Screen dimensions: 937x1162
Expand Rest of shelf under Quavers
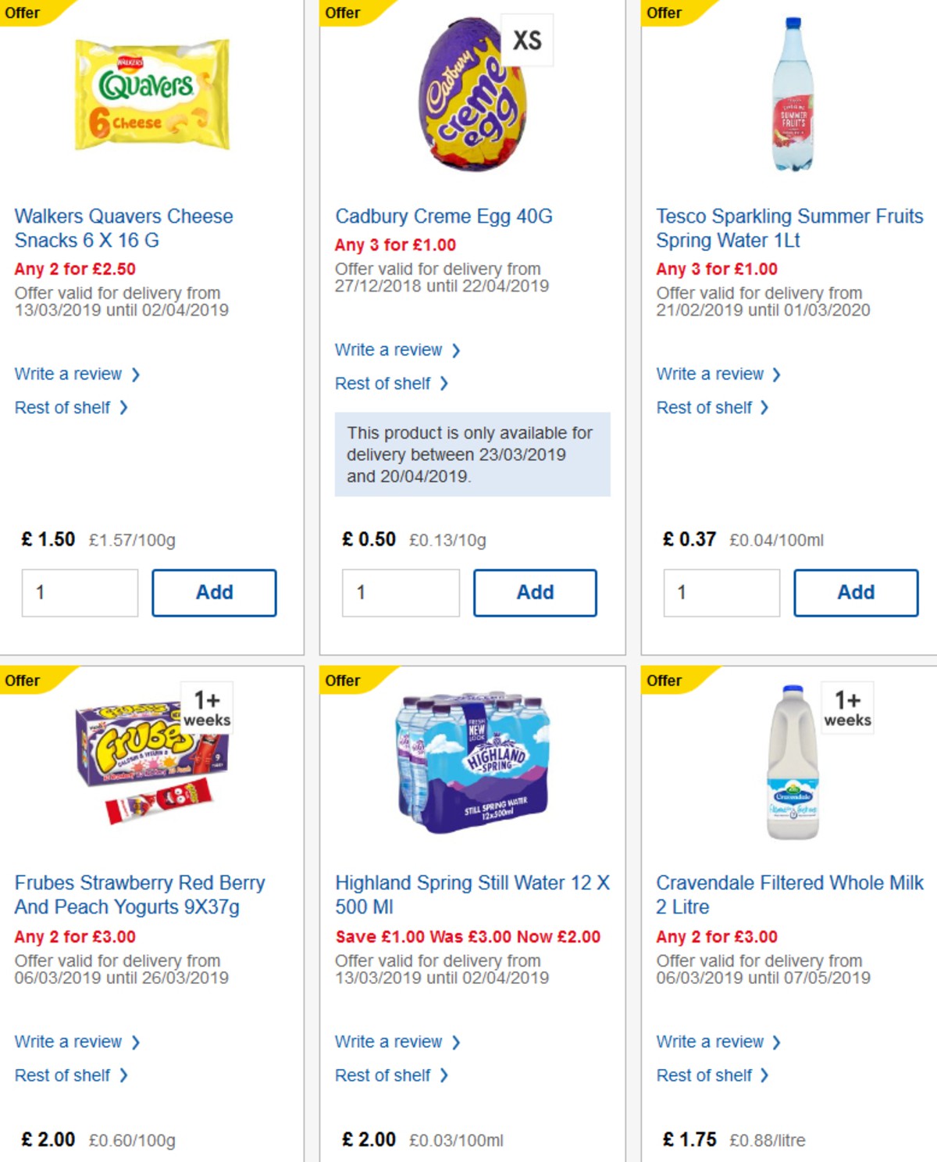point(64,407)
